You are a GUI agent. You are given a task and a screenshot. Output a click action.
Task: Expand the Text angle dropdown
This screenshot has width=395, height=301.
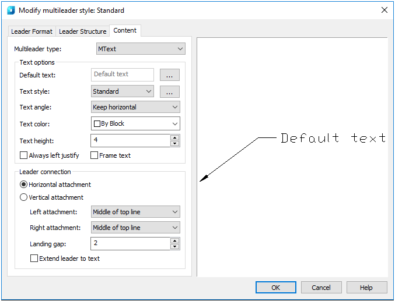point(135,107)
